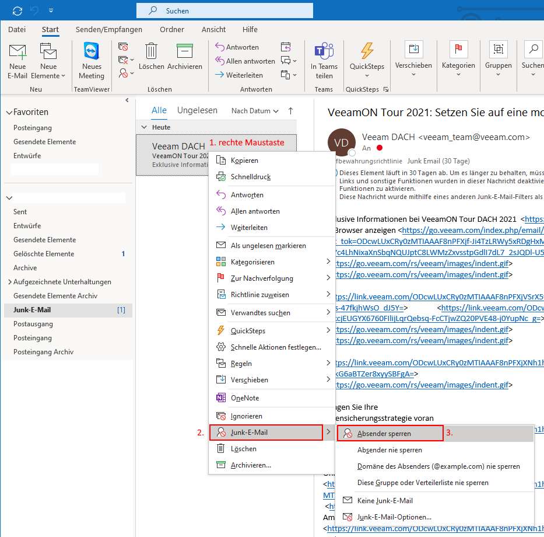Open the Clean Up ribbon dropdown

pos(125,60)
